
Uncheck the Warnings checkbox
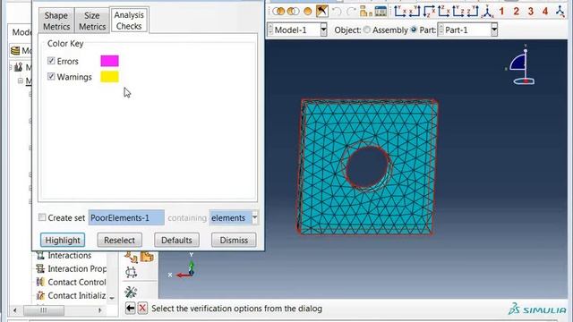tap(51, 76)
